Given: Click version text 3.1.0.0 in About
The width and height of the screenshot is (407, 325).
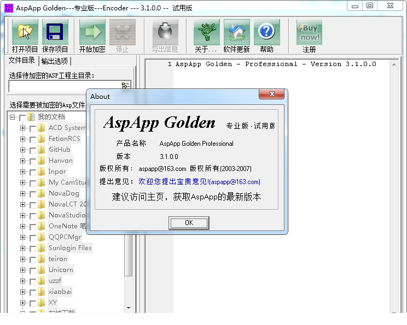Looking at the screenshot, I should (x=169, y=157).
